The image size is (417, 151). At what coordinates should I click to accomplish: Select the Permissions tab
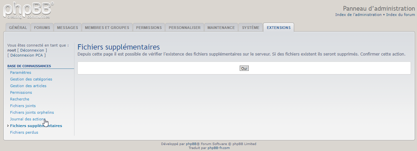[149, 28]
